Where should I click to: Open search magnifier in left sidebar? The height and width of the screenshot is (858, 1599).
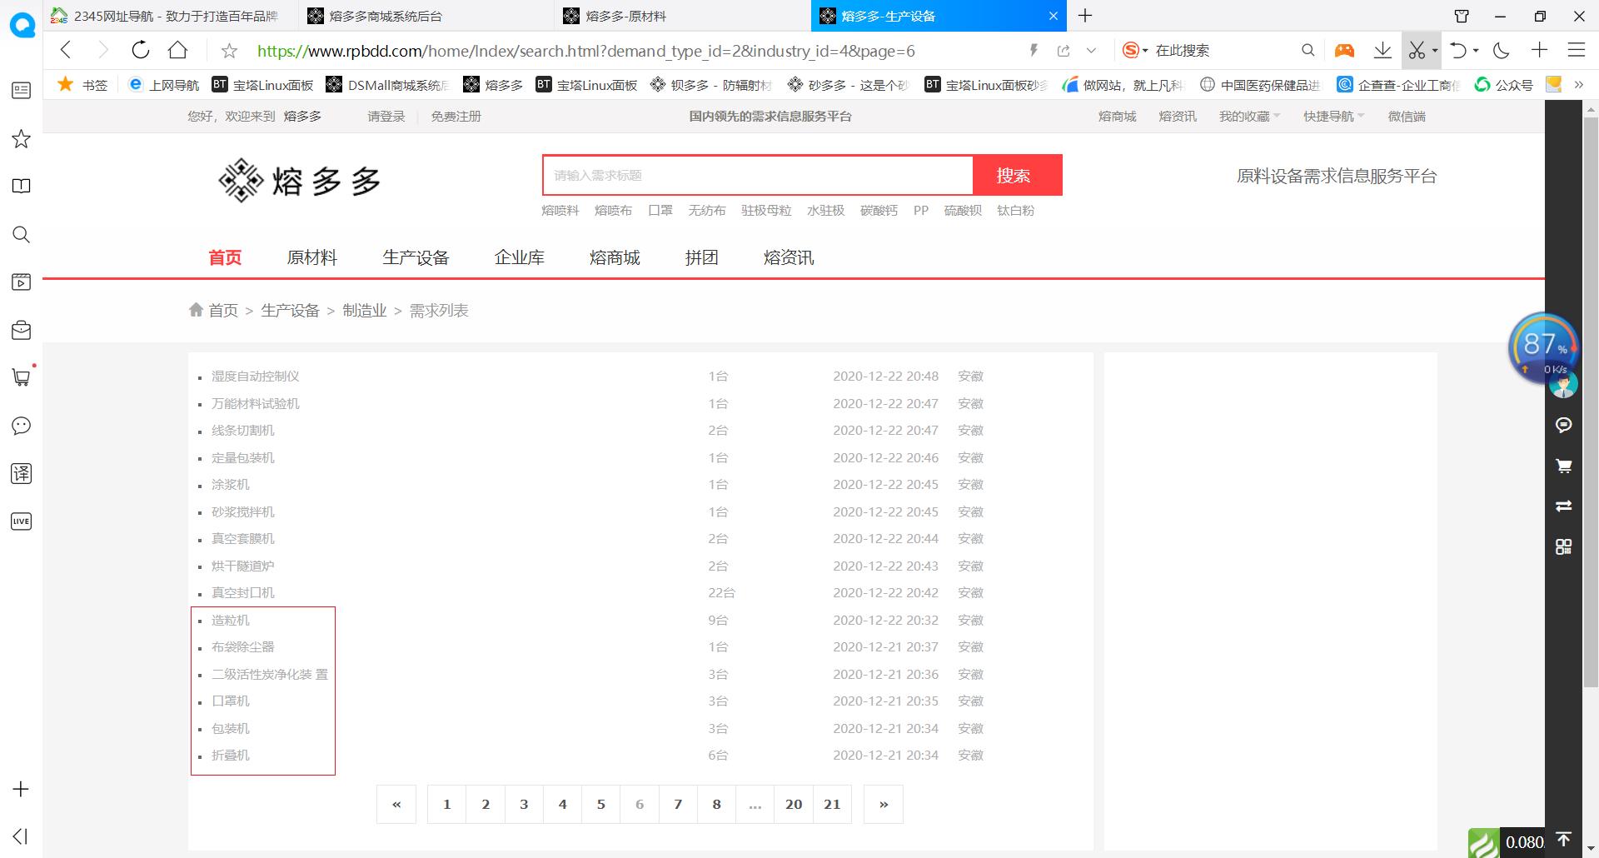(x=21, y=234)
